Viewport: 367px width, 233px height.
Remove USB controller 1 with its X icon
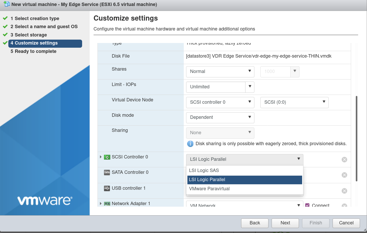coord(344,191)
